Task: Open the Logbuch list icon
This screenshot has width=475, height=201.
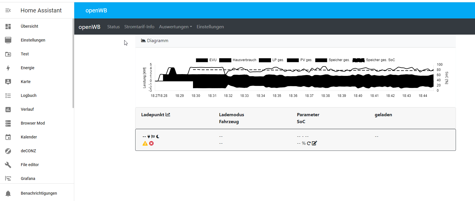Action: (x=8, y=96)
